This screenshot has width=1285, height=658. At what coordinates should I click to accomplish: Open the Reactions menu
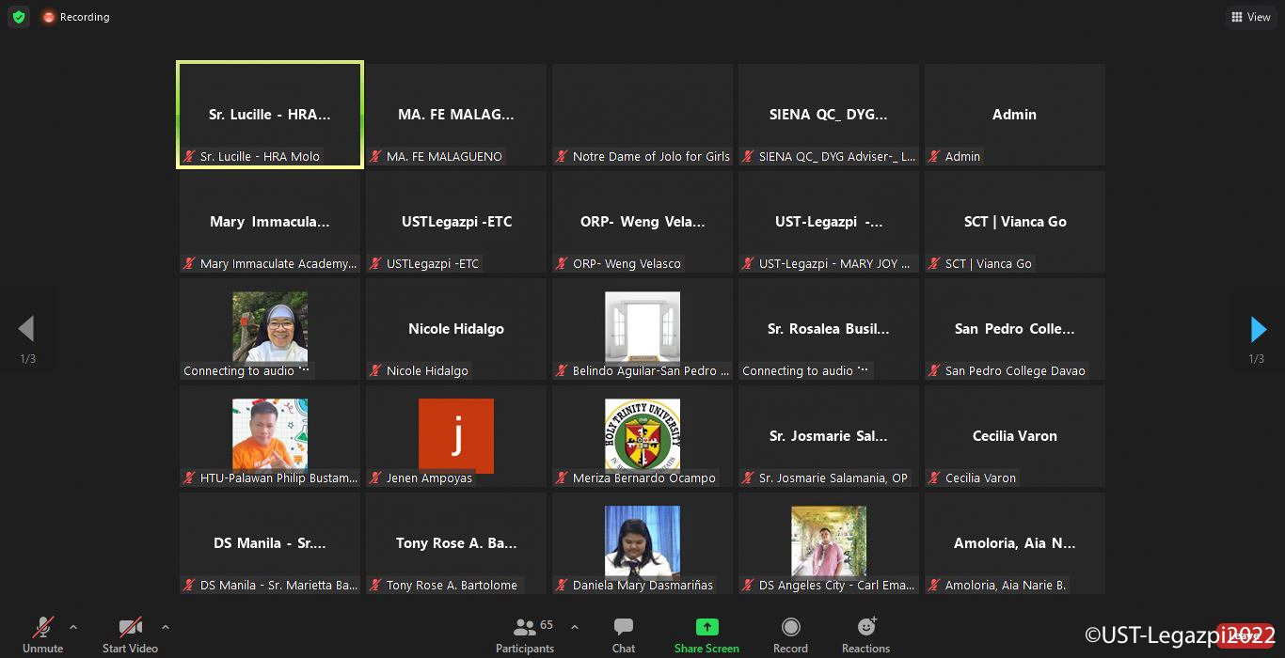tap(865, 634)
